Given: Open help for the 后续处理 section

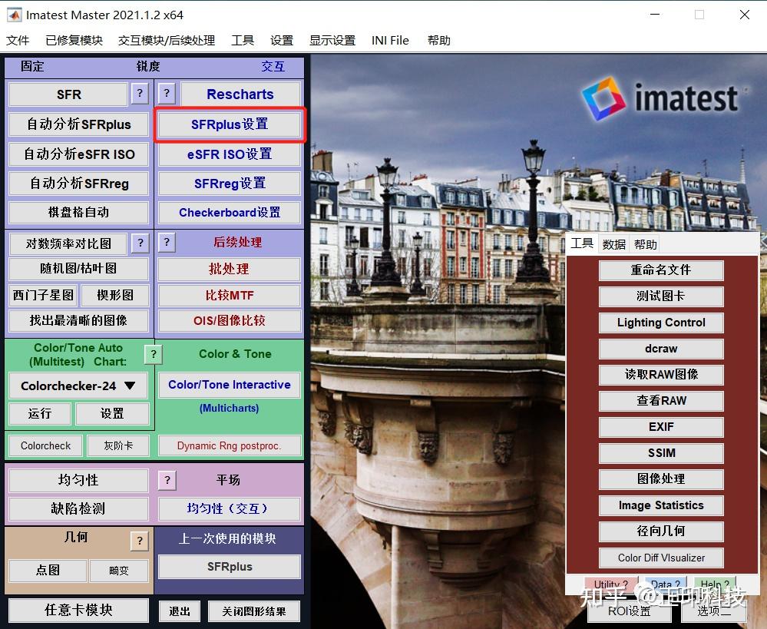Looking at the screenshot, I should pos(167,243).
